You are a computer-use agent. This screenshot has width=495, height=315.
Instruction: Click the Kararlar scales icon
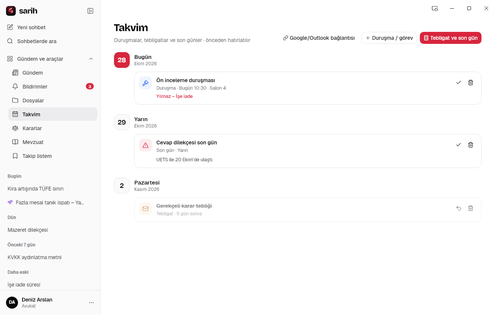point(15,128)
